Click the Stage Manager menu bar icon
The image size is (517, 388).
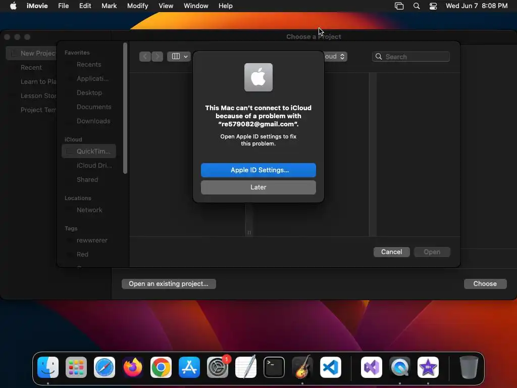pyautogui.click(x=399, y=6)
